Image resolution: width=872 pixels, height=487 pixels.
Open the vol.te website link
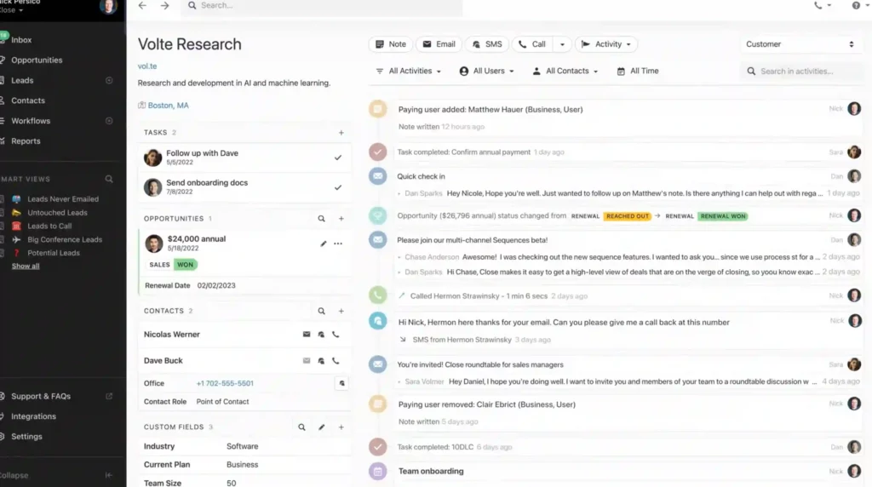(x=146, y=66)
